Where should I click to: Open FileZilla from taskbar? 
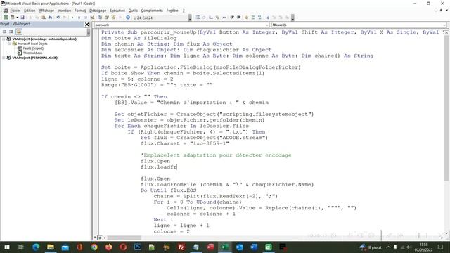(x=181, y=247)
